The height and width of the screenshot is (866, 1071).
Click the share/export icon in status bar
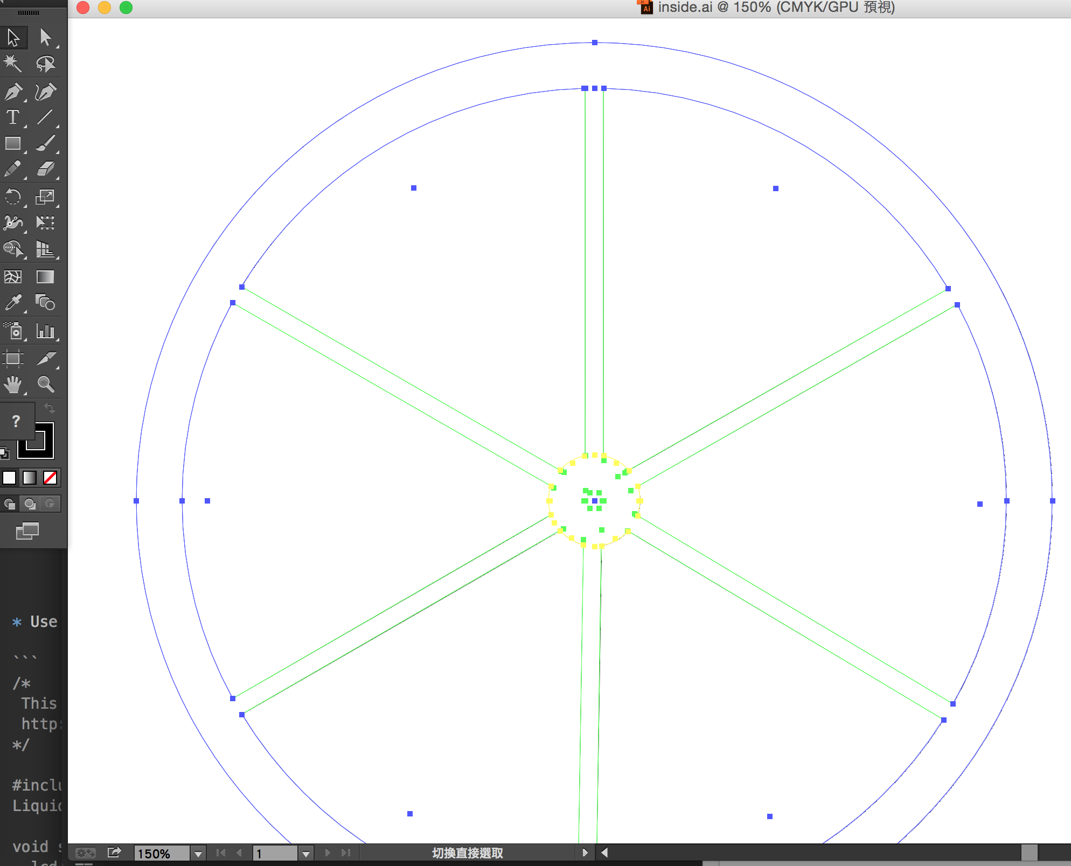(114, 853)
